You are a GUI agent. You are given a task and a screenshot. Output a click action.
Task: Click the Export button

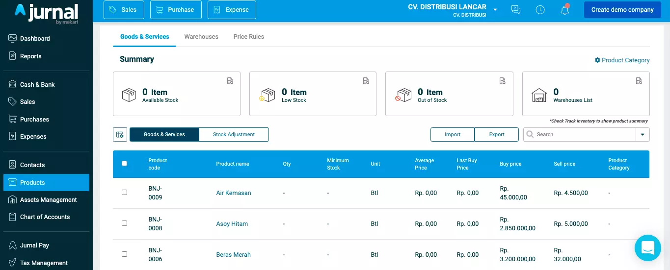tap(497, 134)
